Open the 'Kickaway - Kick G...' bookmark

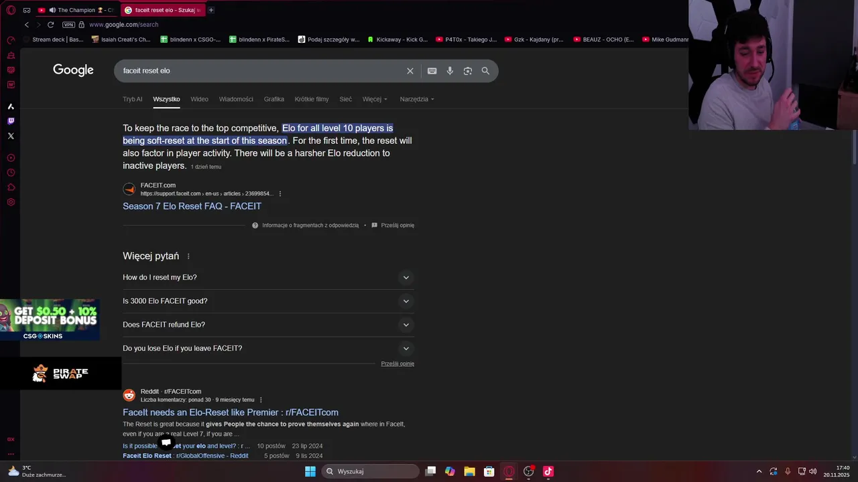tap(397, 39)
